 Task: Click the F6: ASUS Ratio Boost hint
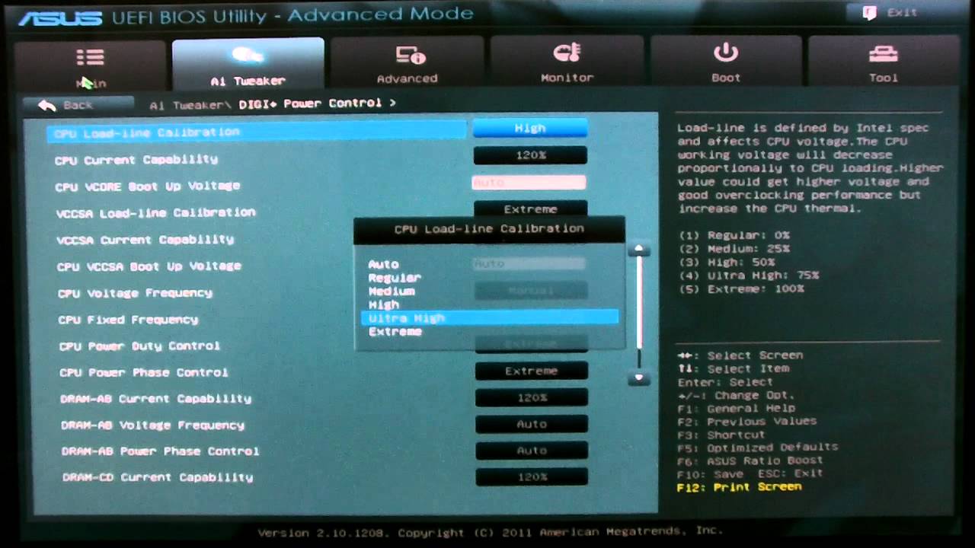point(750,460)
